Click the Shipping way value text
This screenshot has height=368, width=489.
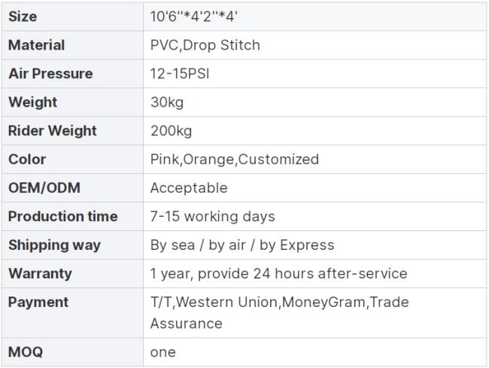242,245
